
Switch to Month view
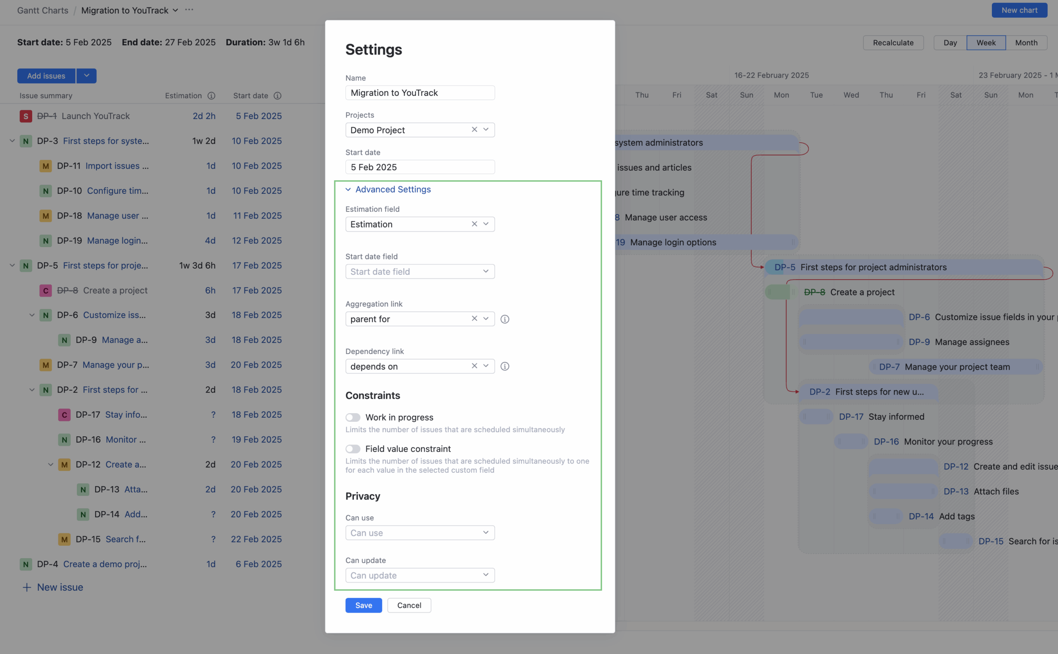coord(1026,43)
